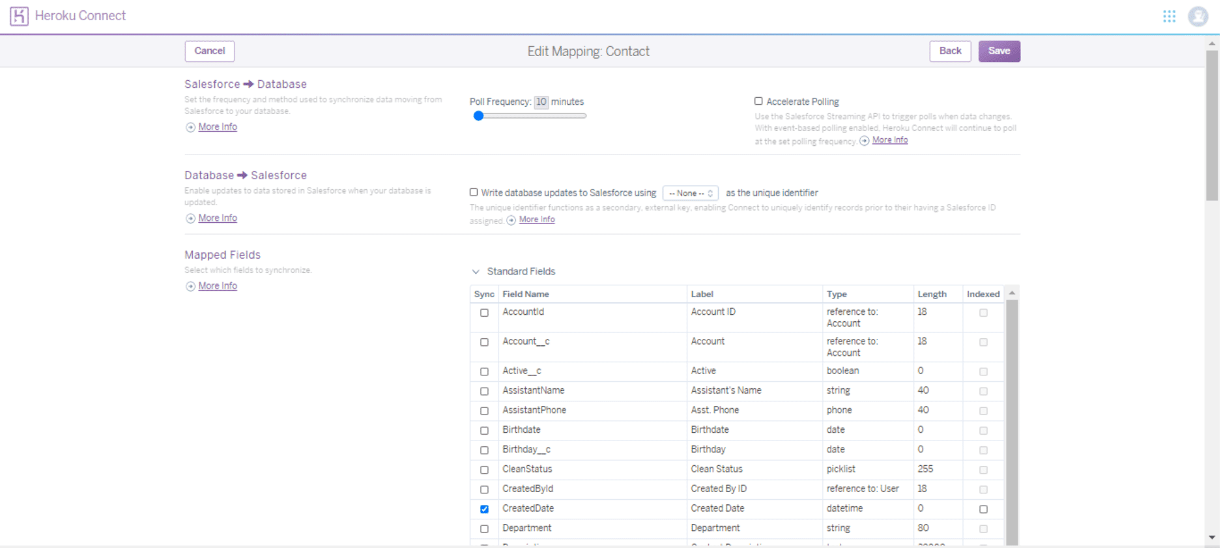
Task: Click the Heroku Connect logo icon
Action: click(x=19, y=16)
